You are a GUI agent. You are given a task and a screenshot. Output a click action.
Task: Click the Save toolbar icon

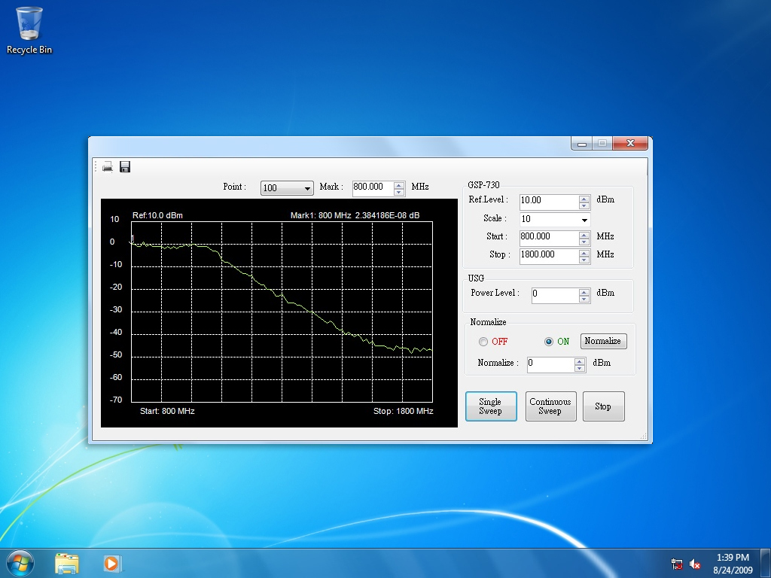tap(125, 166)
